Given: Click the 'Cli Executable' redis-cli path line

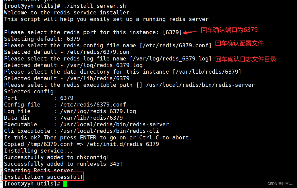Looking at the screenshot, I should pyautogui.click(x=81, y=131).
